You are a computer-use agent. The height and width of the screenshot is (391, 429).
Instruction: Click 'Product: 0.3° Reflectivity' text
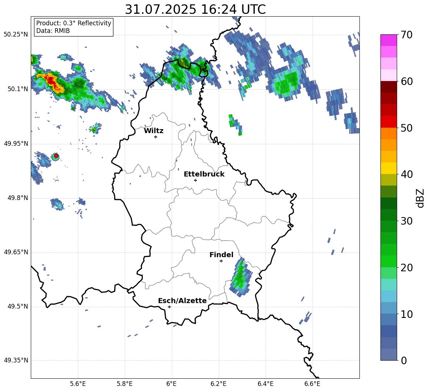click(x=74, y=23)
